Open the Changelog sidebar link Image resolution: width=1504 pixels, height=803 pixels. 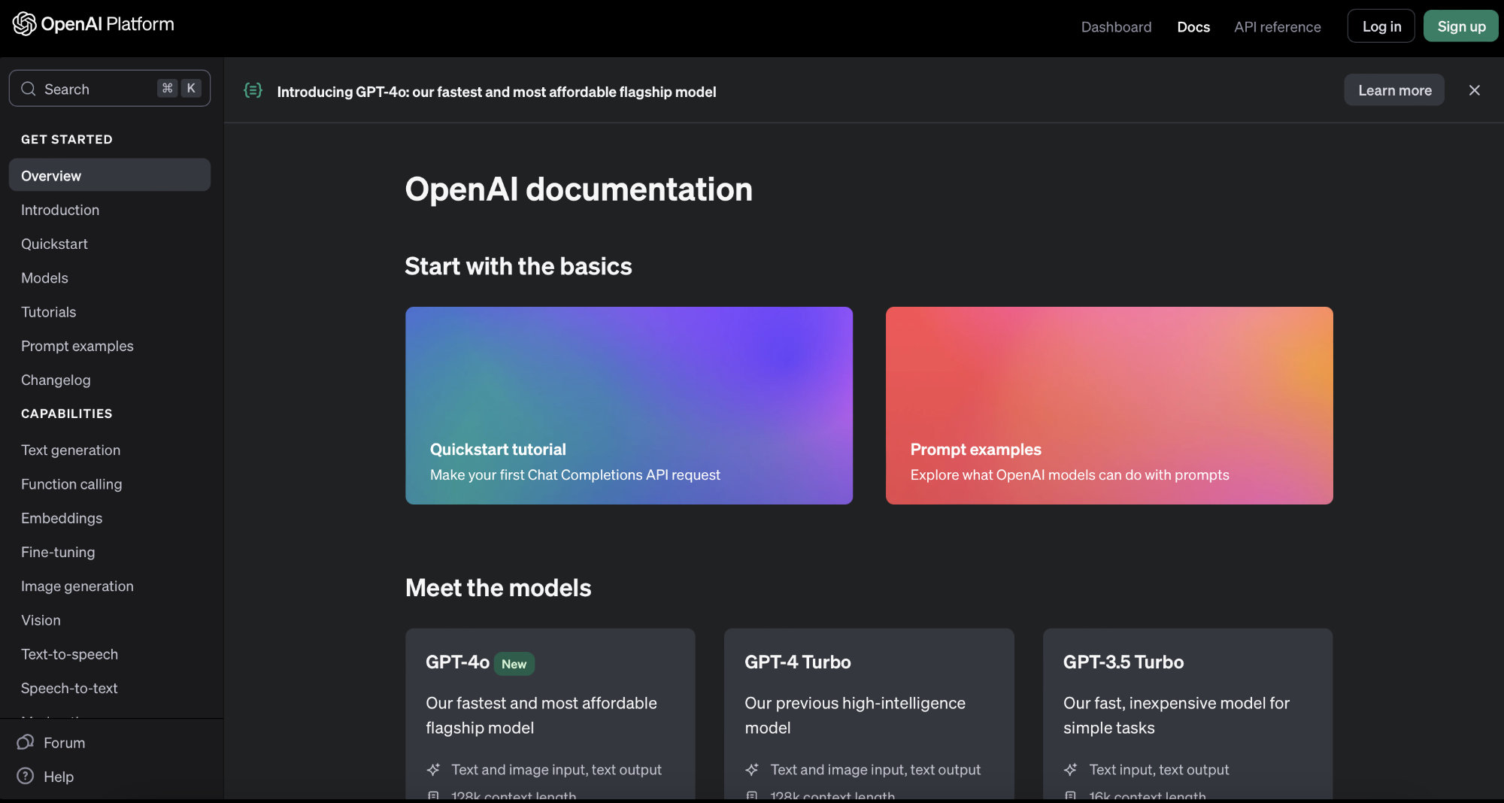coord(56,380)
